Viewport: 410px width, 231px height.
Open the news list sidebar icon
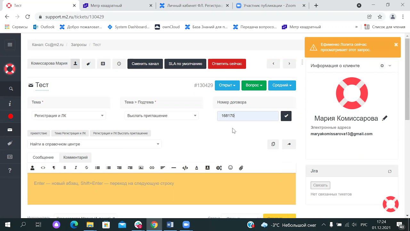[x=10, y=157]
